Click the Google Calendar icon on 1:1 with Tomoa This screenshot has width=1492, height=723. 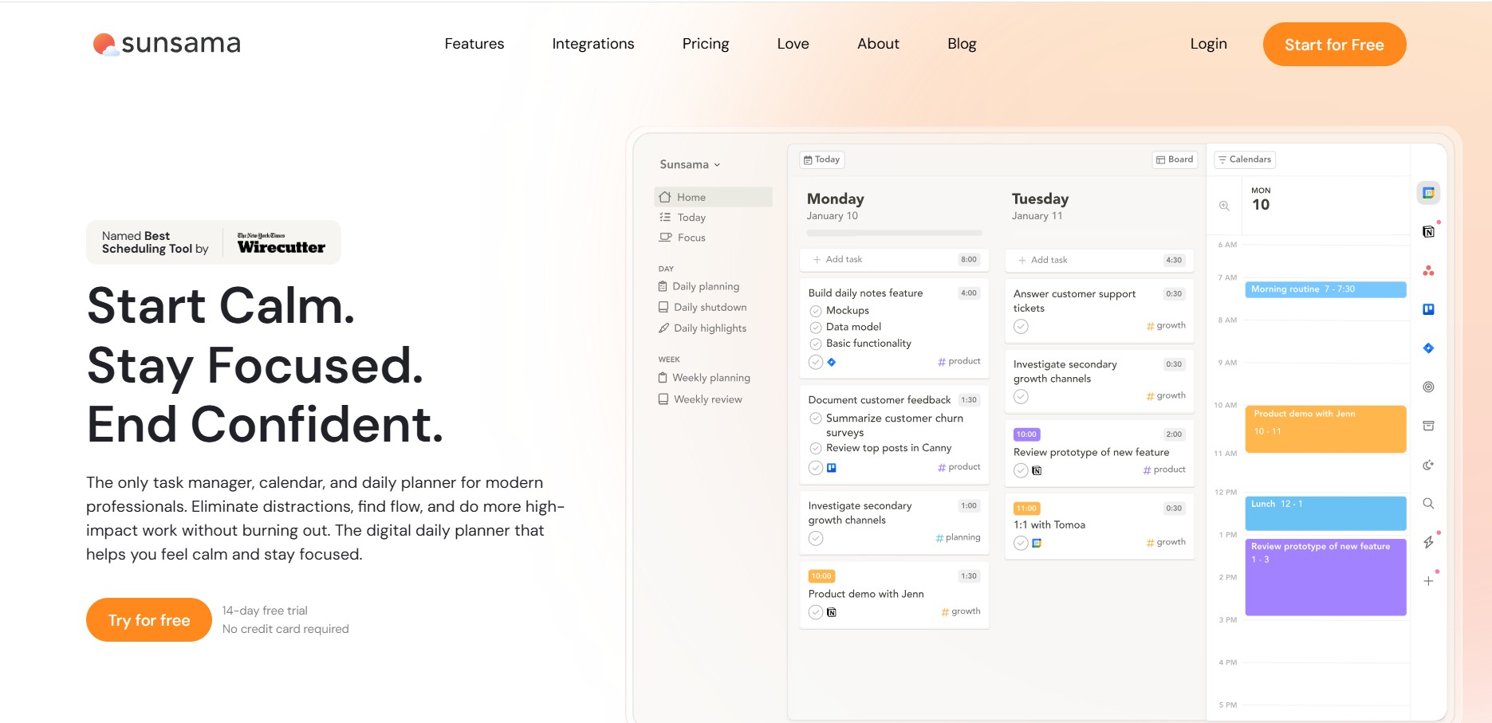coord(1037,543)
